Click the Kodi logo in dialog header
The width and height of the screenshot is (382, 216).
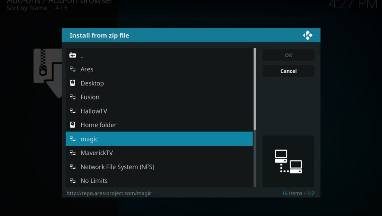[308, 35]
